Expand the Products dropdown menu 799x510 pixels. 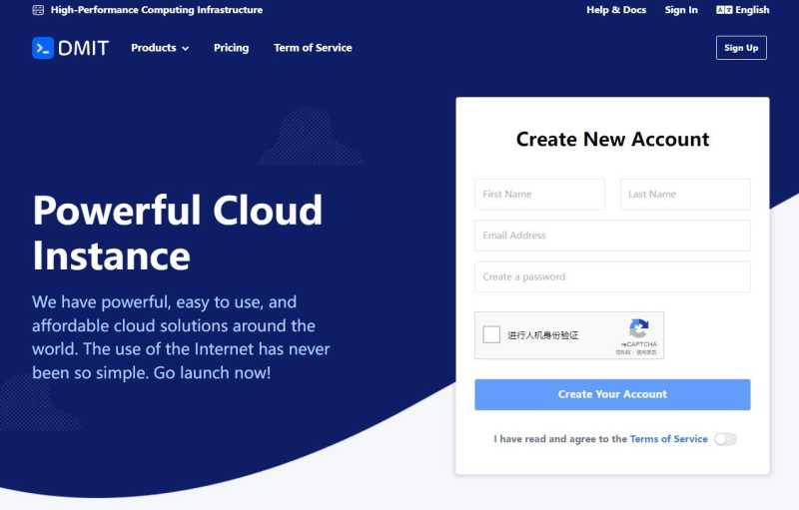click(160, 48)
